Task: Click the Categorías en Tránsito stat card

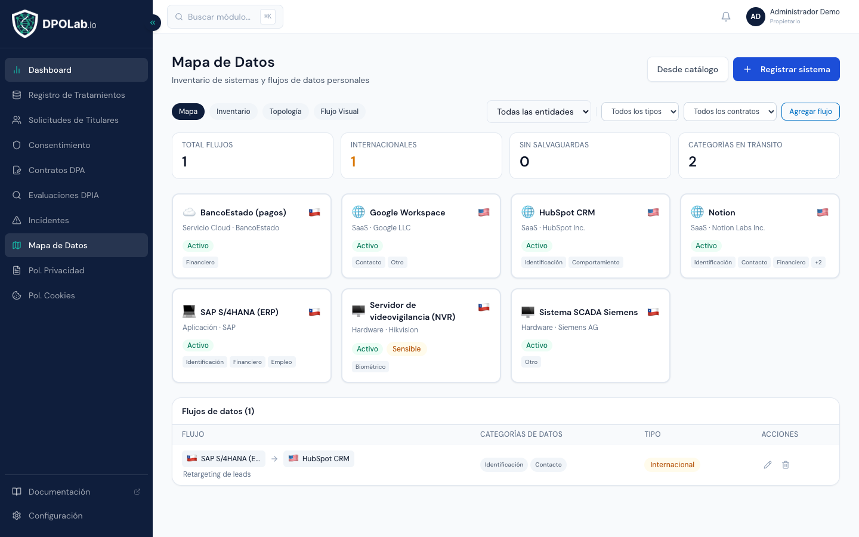Action: point(759,156)
